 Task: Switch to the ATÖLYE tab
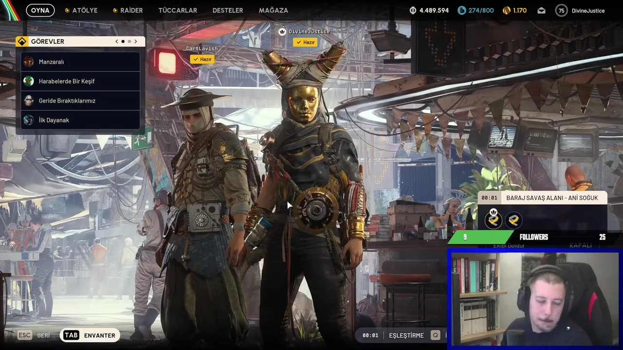click(81, 10)
